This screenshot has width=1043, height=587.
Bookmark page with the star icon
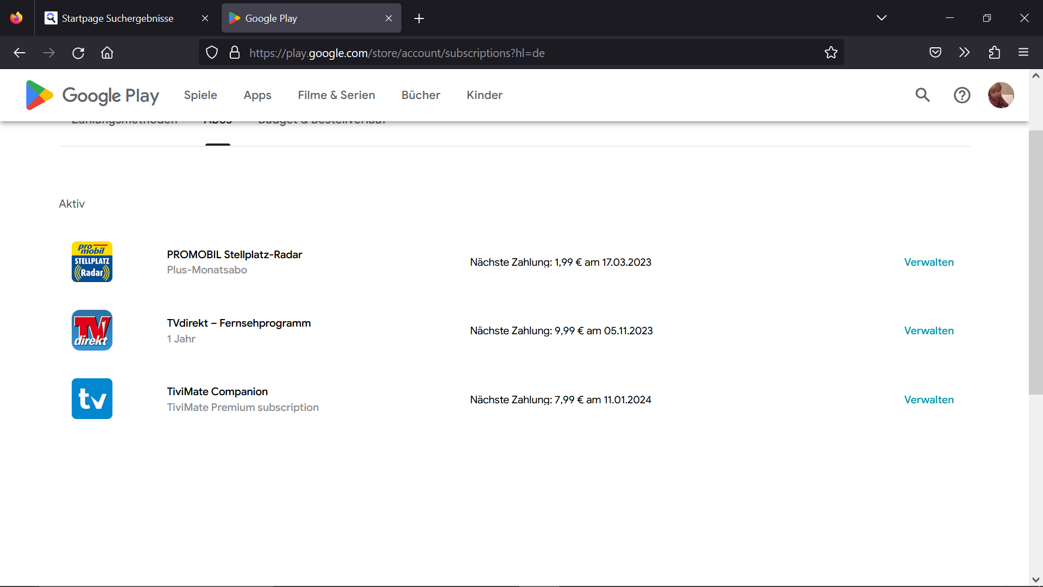[831, 53]
